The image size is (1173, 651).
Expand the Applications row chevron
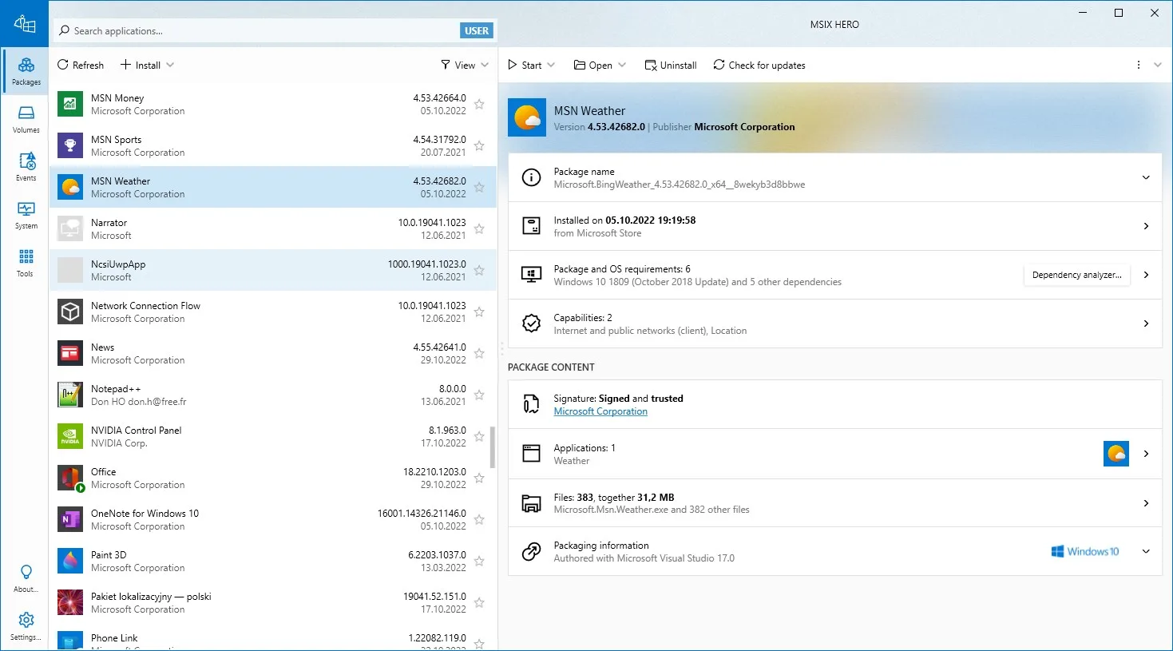[x=1146, y=454]
